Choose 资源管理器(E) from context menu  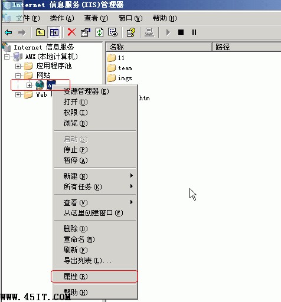tap(95, 91)
